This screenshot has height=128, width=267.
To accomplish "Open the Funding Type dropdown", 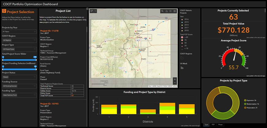I will 19,95.
